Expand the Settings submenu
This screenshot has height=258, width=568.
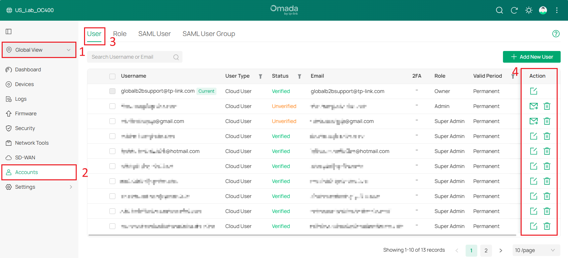pos(39,187)
